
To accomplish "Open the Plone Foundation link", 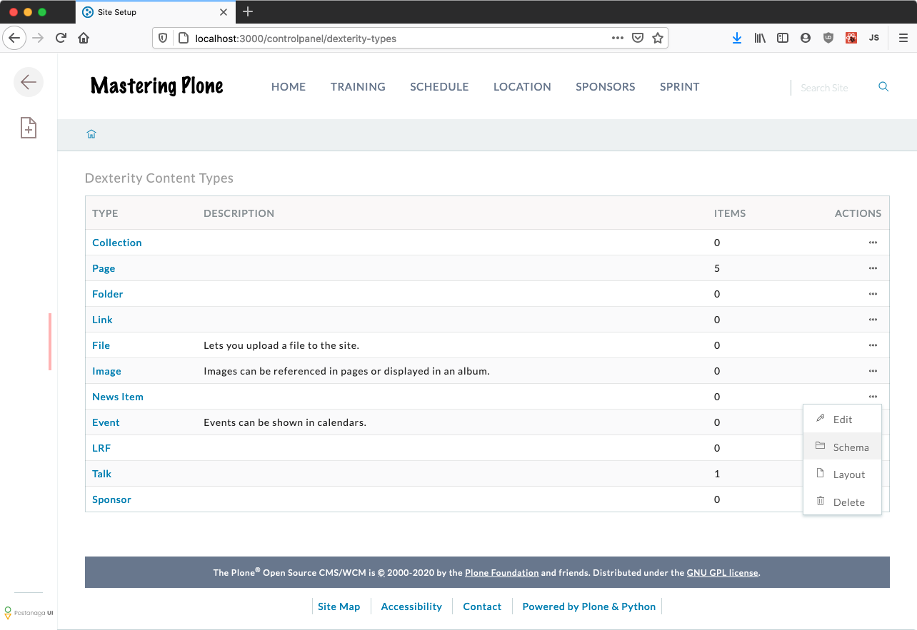I will point(502,572).
